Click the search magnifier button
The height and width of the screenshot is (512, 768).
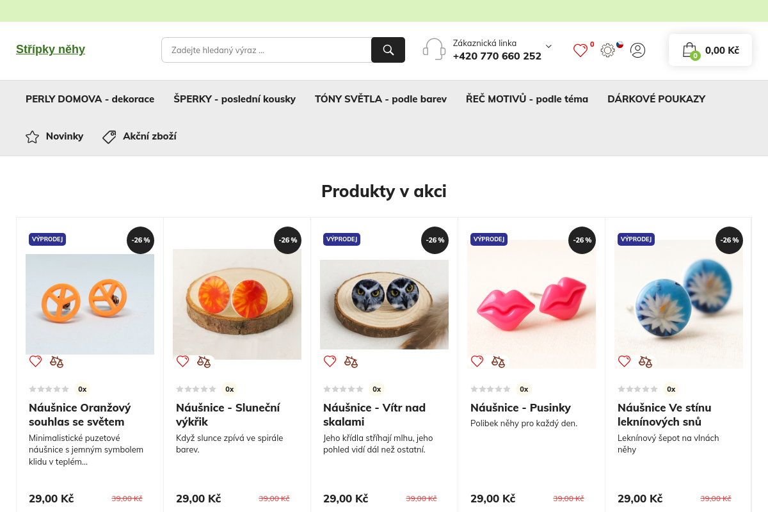tap(388, 50)
